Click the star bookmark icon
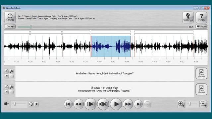 point(36,104)
